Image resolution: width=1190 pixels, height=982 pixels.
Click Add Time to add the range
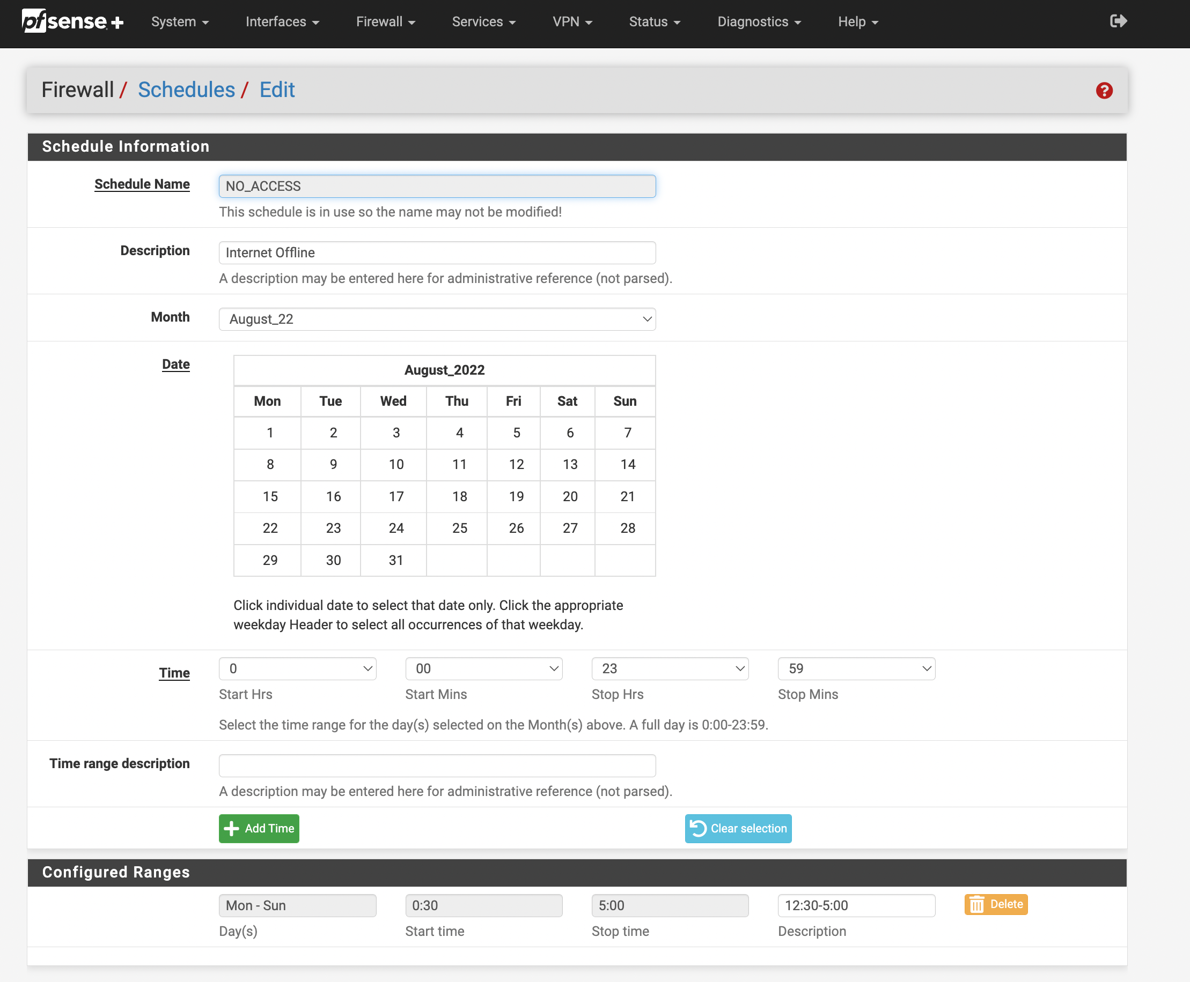point(259,828)
